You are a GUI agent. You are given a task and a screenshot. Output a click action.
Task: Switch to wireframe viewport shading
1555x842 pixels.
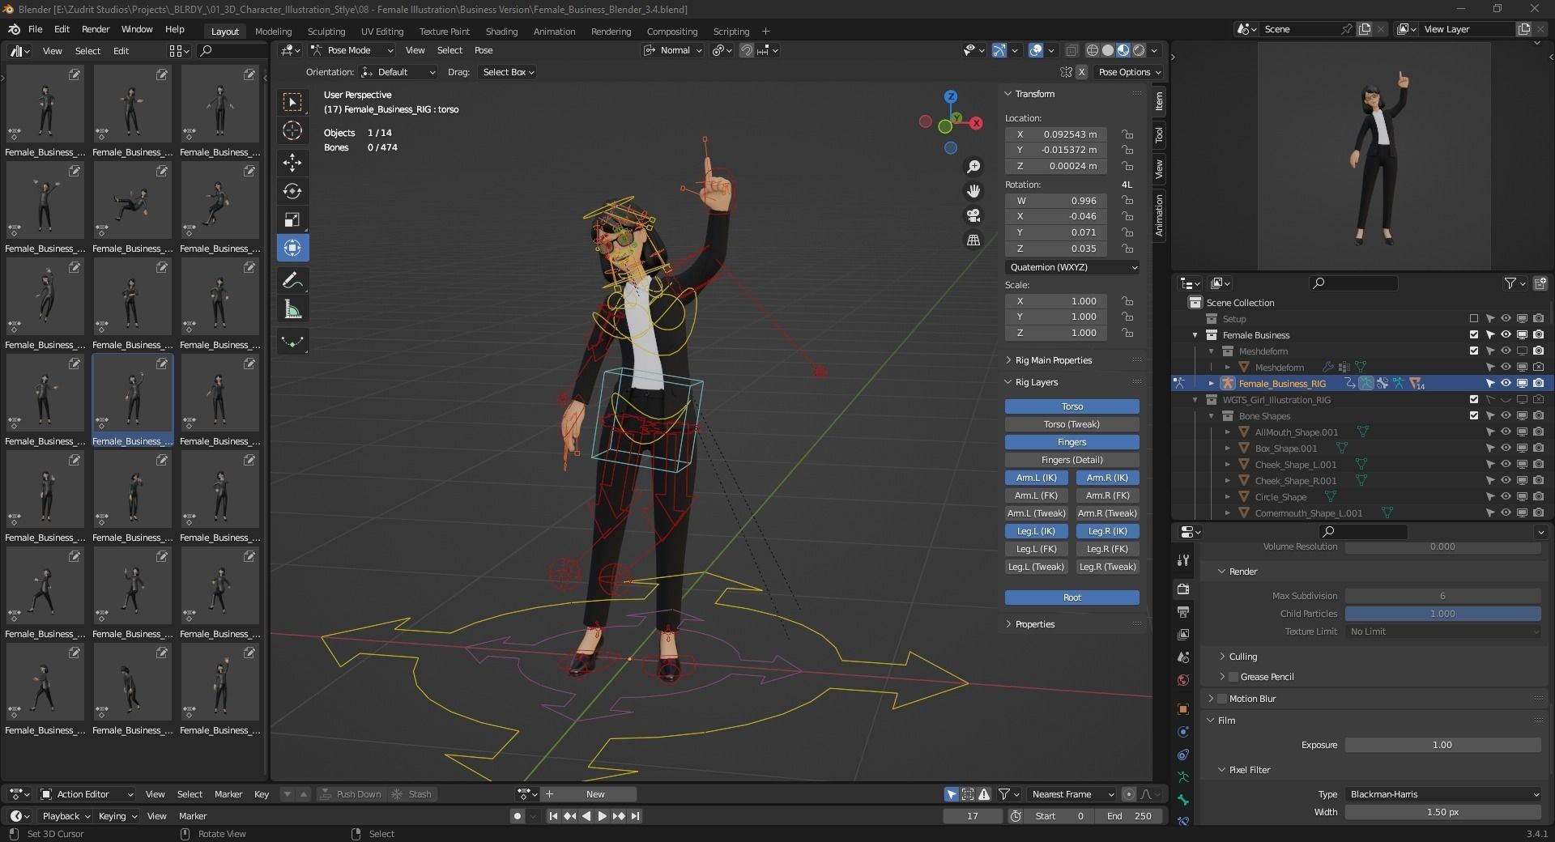click(1093, 50)
